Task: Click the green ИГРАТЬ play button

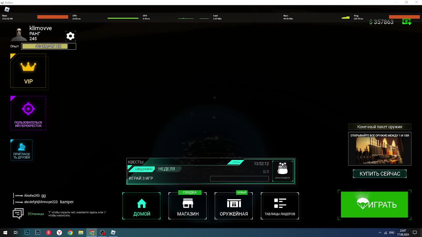Action: pos(374,204)
